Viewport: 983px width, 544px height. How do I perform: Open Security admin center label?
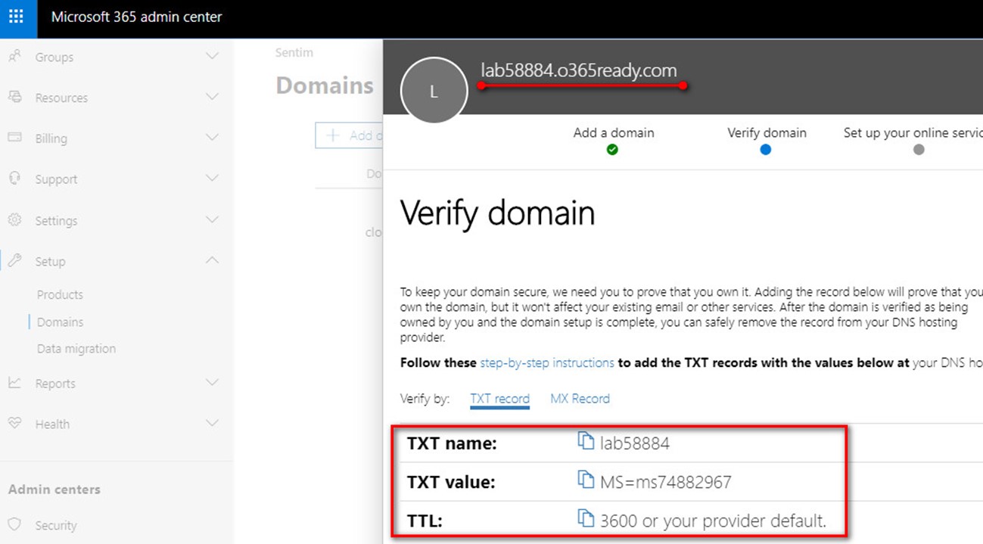(x=56, y=526)
